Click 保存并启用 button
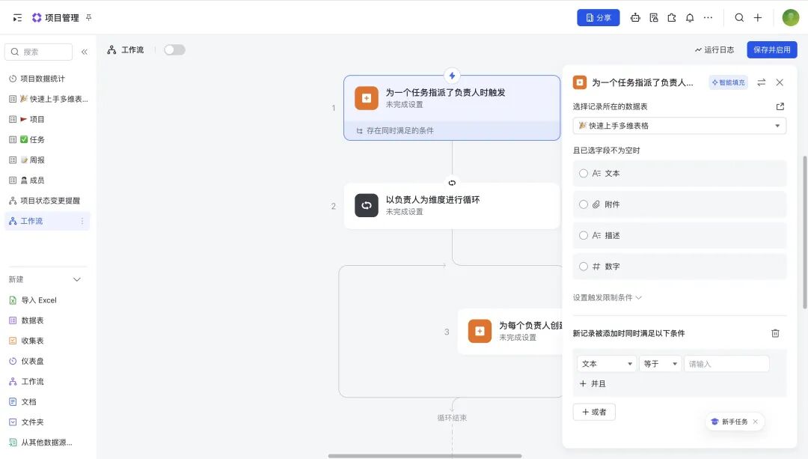Viewport: 808px width, 459px height. pos(772,49)
